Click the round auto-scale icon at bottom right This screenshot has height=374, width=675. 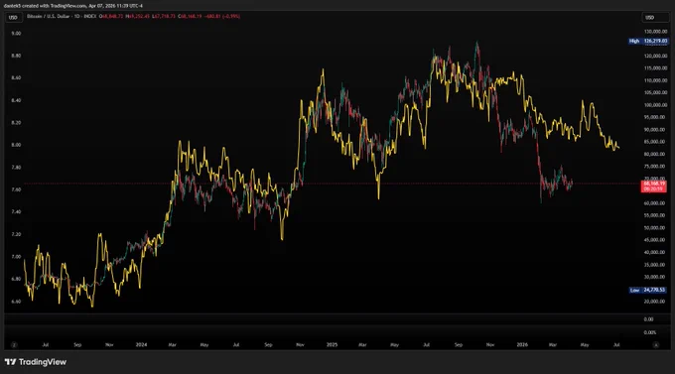[656, 344]
